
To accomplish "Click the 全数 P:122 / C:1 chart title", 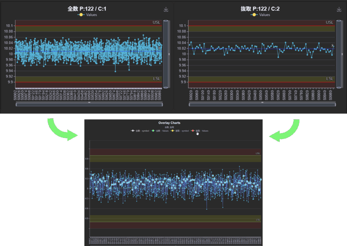I will point(87,9).
